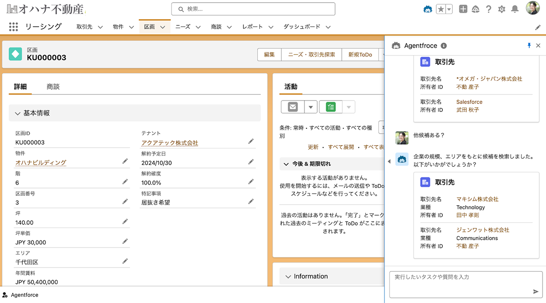Open the Setup gear icon
This screenshot has width=546, height=303.
[501, 9]
